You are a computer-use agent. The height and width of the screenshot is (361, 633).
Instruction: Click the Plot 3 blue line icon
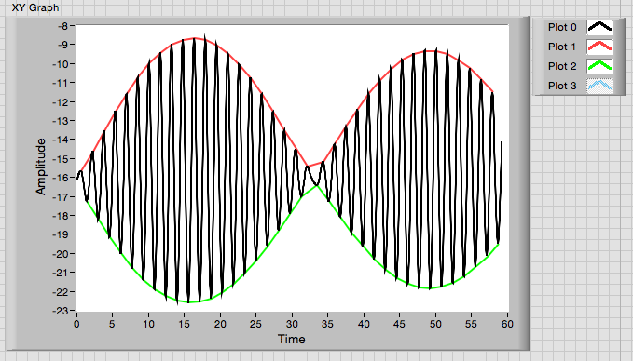[x=599, y=86]
